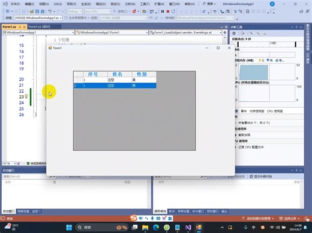Click the search icon in Autos window
The height and width of the screenshot is (233, 312).
[50, 177]
